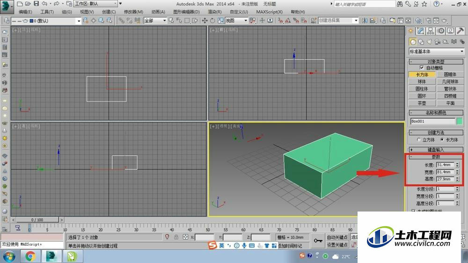Click the Box001 object name field
Viewport: 468px width, 263px height.
click(x=433, y=121)
